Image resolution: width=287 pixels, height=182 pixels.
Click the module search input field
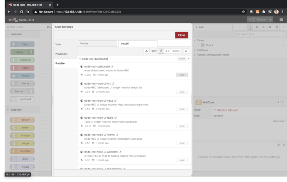pos(128,59)
